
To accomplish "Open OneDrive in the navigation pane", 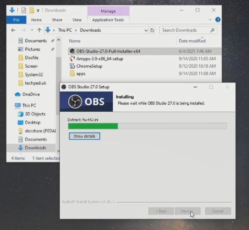I will 30,94.
